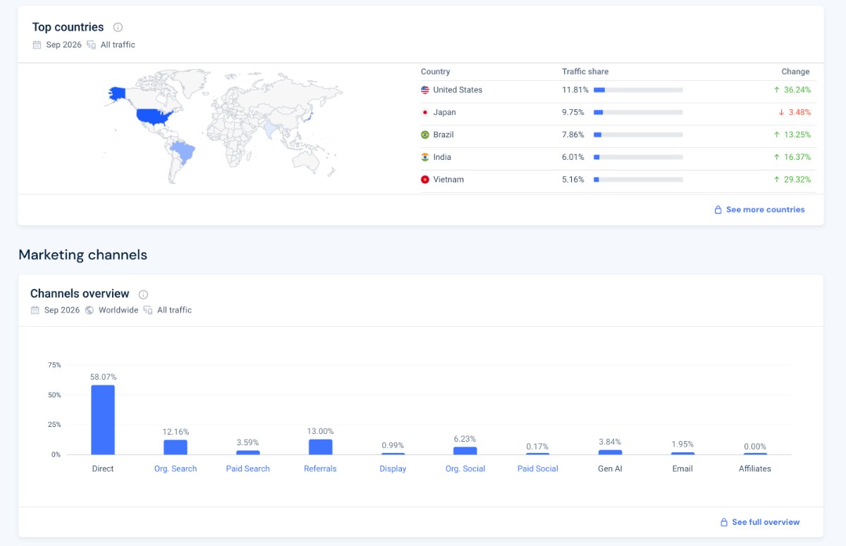Image resolution: width=846 pixels, height=546 pixels.
Task: Click info icon next to Top countries
Action: [118, 27]
